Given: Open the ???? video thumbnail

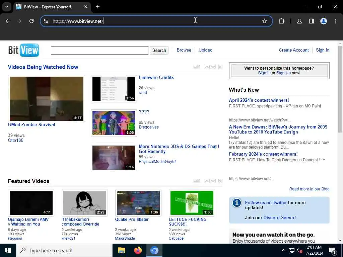Looking at the screenshot, I should (114, 123).
